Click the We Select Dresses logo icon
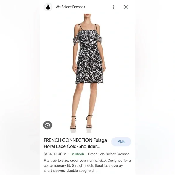 48,7
